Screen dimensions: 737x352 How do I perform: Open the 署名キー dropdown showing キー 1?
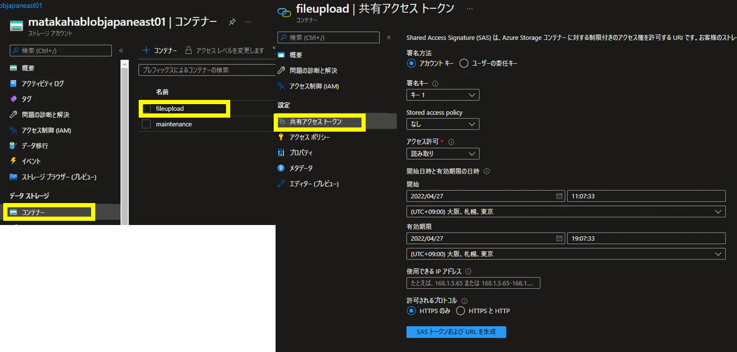click(443, 95)
